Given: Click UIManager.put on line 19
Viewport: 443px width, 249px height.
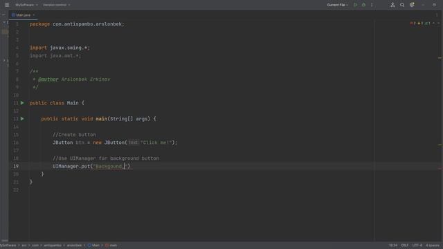Looking at the screenshot, I should [x=71, y=166].
